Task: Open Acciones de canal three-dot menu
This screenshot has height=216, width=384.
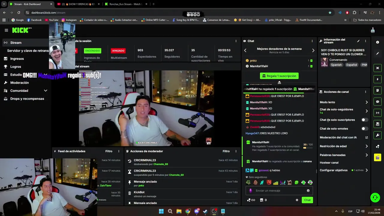Action: (365, 92)
